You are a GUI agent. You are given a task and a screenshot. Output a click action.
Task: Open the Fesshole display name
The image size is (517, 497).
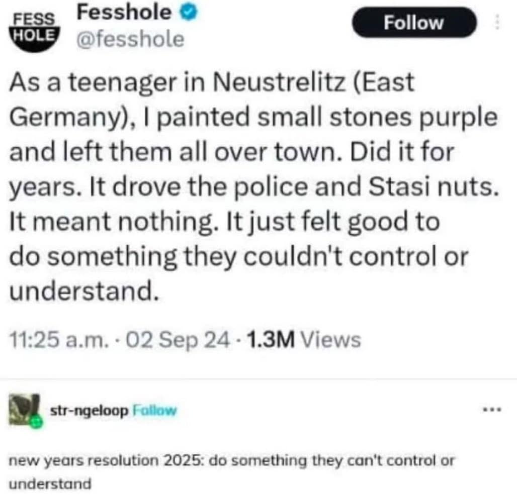tap(124, 13)
